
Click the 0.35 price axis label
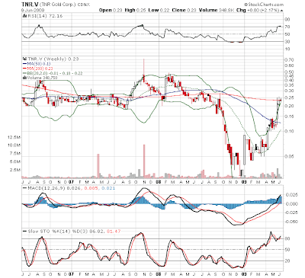point(289,85)
